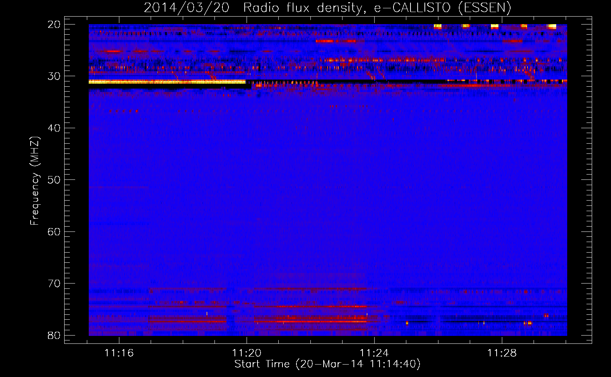The width and height of the screenshot is (611, 377).
Task: Click the 60 frequency tick label
Action: click(54, 232)
